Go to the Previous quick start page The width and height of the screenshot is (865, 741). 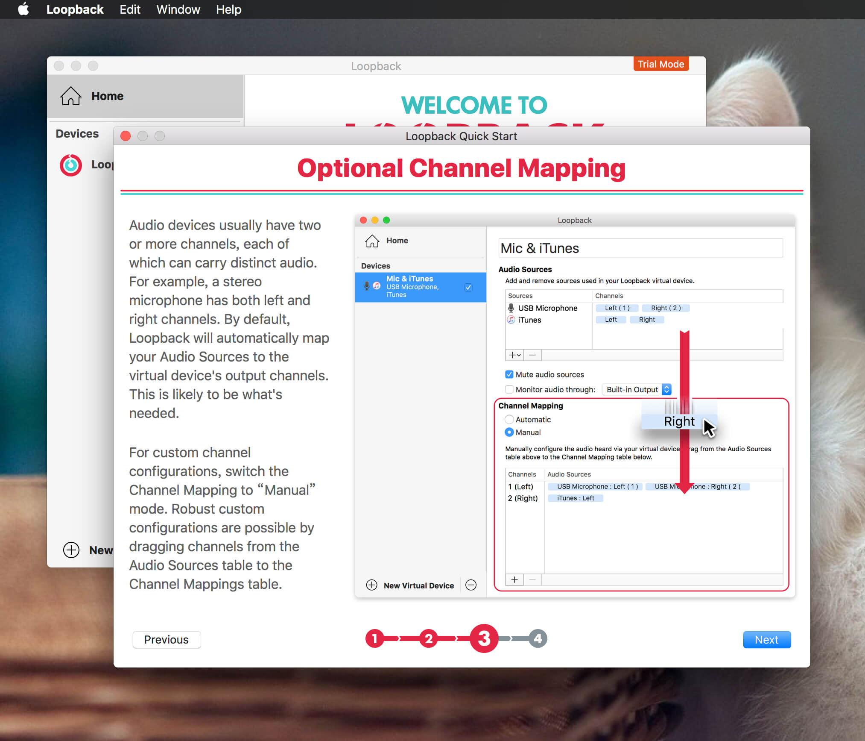tap(167, 640)
